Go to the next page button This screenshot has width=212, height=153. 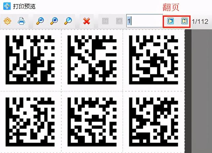pyautogui.click(x=170, y=21)
